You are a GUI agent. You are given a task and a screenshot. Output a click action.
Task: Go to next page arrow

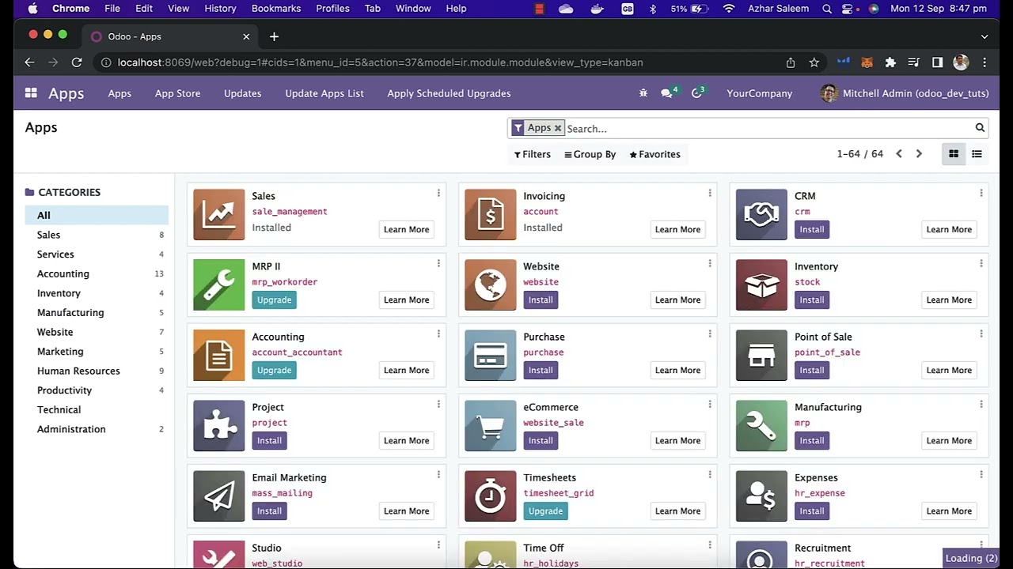point(919,154)
